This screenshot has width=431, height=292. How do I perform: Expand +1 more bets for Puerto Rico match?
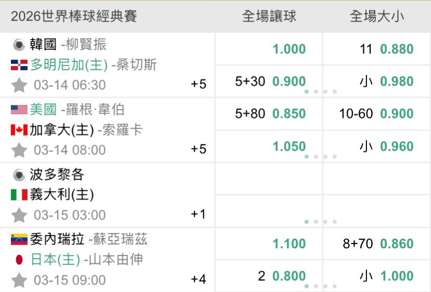coord(198,214)
